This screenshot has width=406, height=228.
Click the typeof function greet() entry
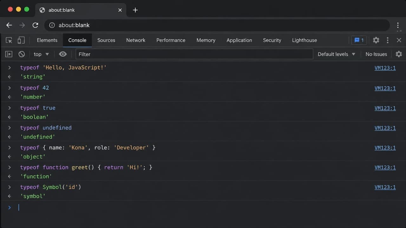[86, 167]
